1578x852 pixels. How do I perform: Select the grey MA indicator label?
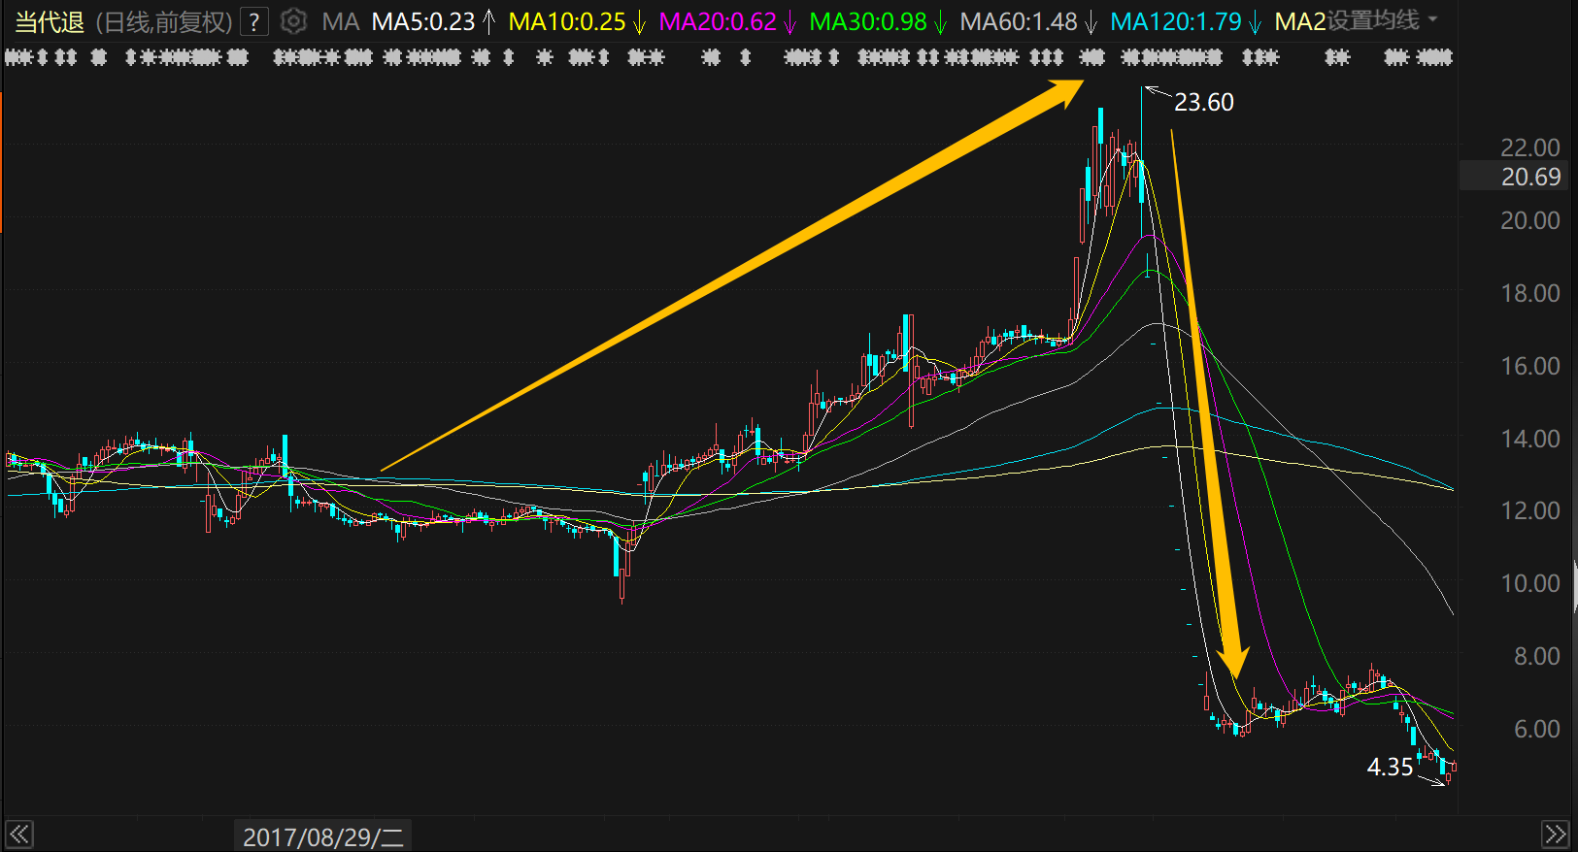coord(340,21)
